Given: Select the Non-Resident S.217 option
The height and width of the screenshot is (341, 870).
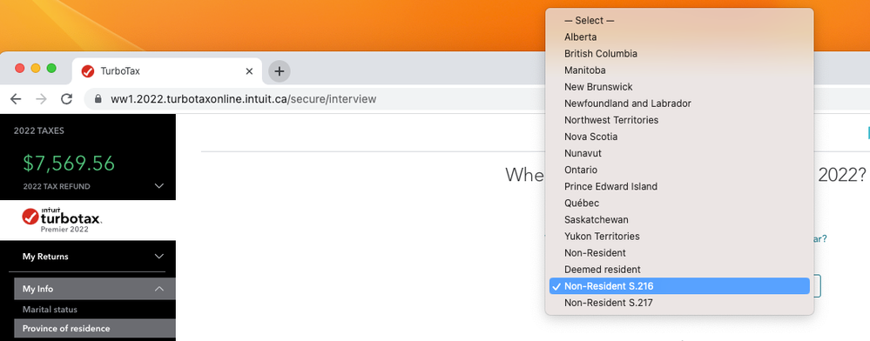Looking at the screenshot, I should [679, 303].
